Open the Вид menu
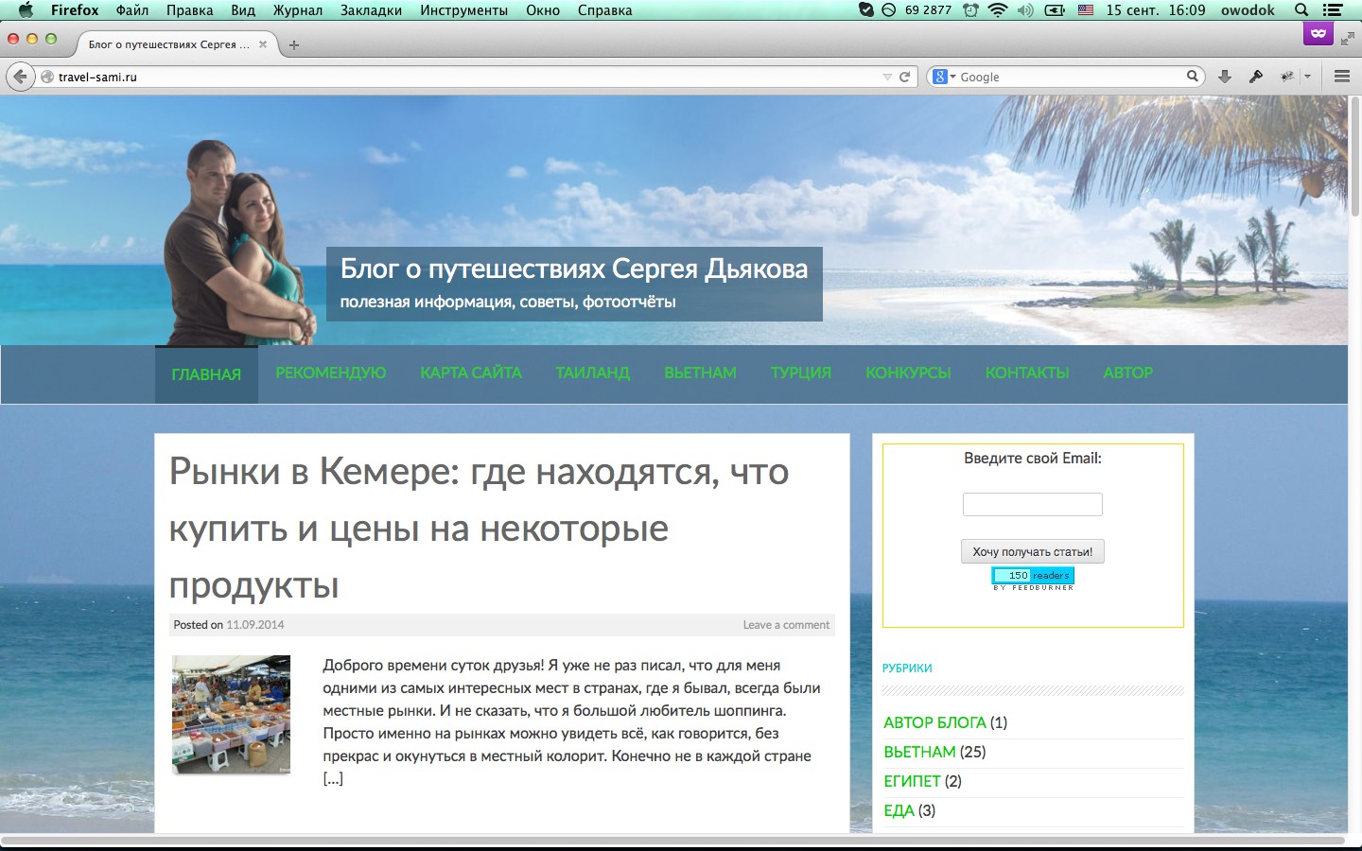Screen dimensions: 1362x851 tap(243, 10)
